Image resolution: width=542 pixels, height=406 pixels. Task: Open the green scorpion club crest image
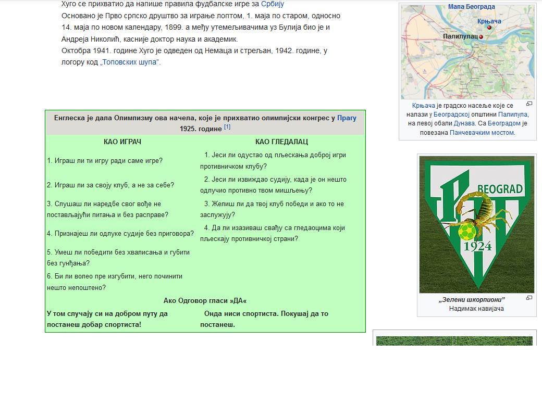pyautogui.click(x=476, y=224)
